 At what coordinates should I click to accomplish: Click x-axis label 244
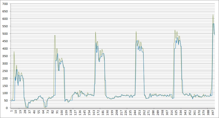[x=135, y=113]
